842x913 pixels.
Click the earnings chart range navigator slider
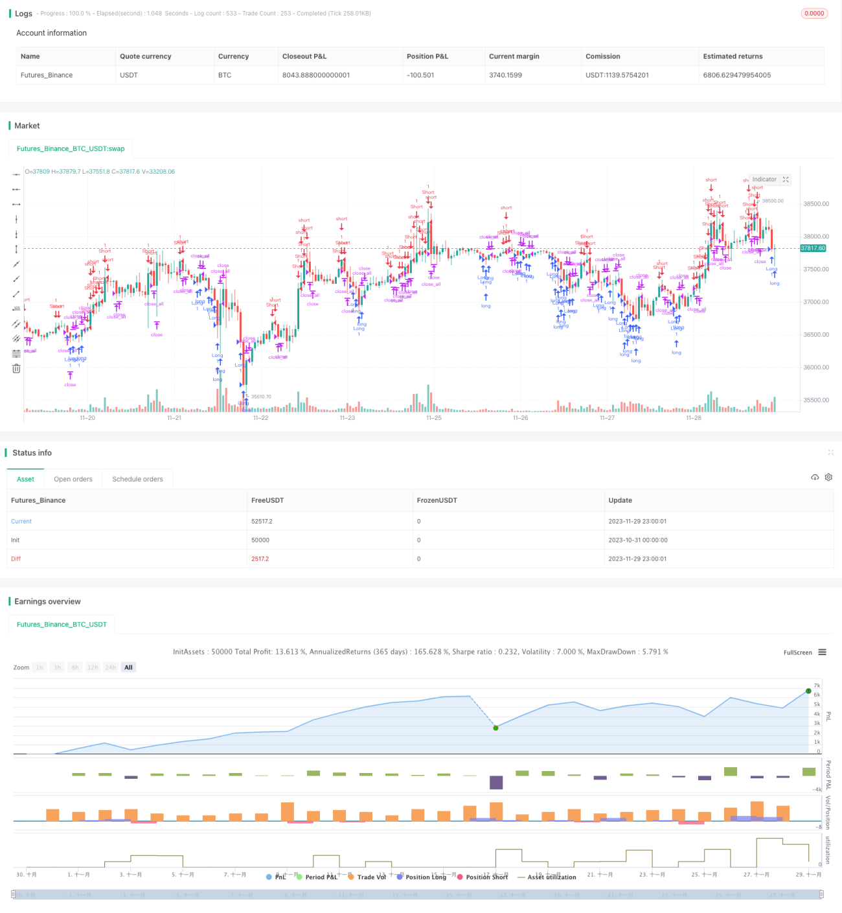(x=417, y=894)
